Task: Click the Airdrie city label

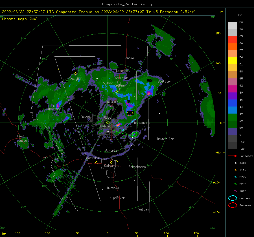Action: pyautogui.click(x=111, y=150)
